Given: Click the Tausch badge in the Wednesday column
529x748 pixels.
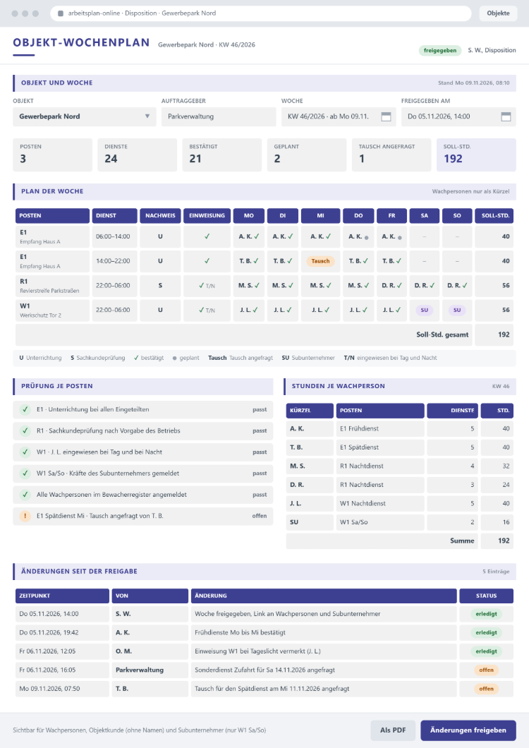Looking at the screenshot, I should [320, 261].
